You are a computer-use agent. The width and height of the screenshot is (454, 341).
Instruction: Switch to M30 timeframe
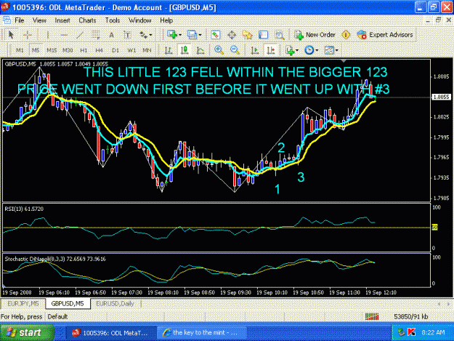click(68, 50)
